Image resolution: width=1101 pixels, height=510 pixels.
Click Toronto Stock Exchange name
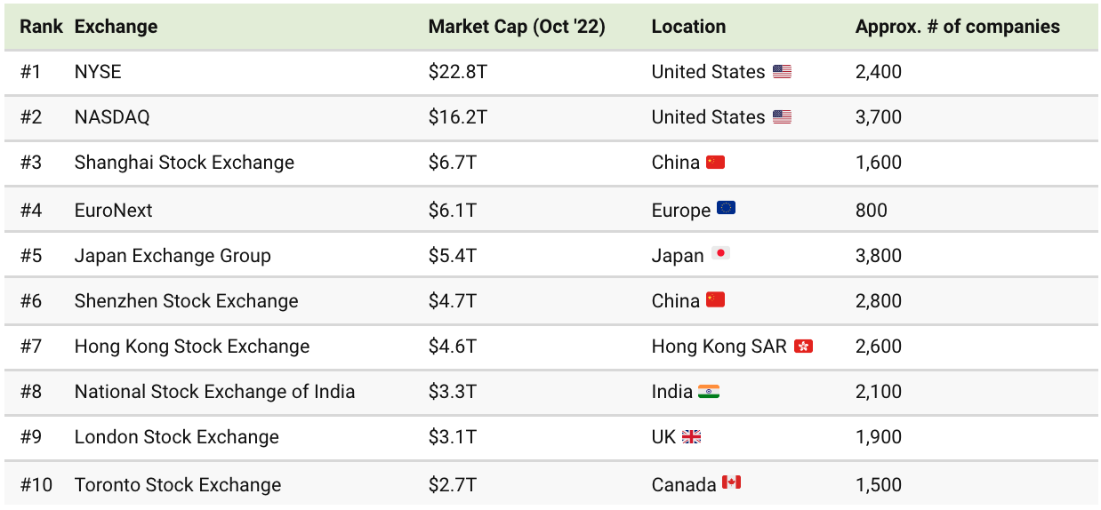178,485
